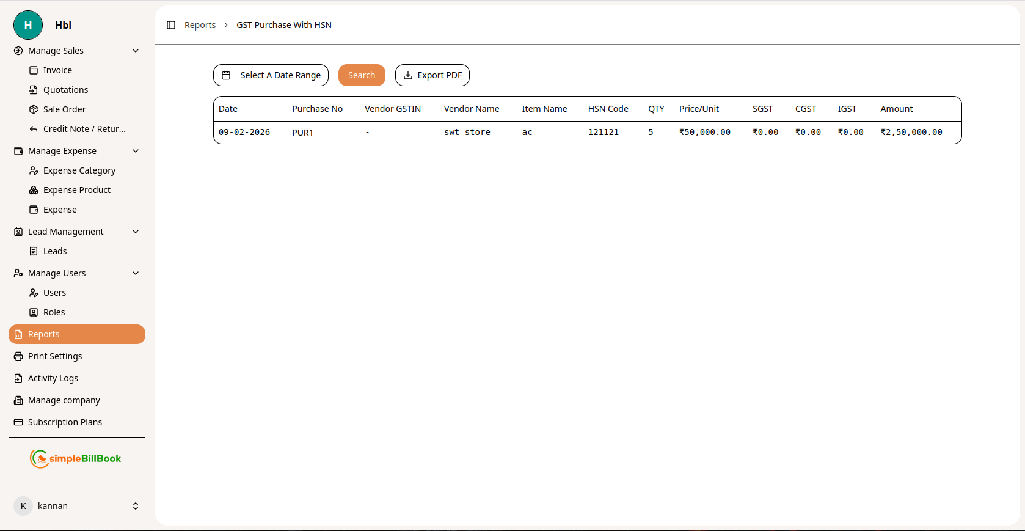Collapse the Manage Users chevron

[x=136, y=273]
